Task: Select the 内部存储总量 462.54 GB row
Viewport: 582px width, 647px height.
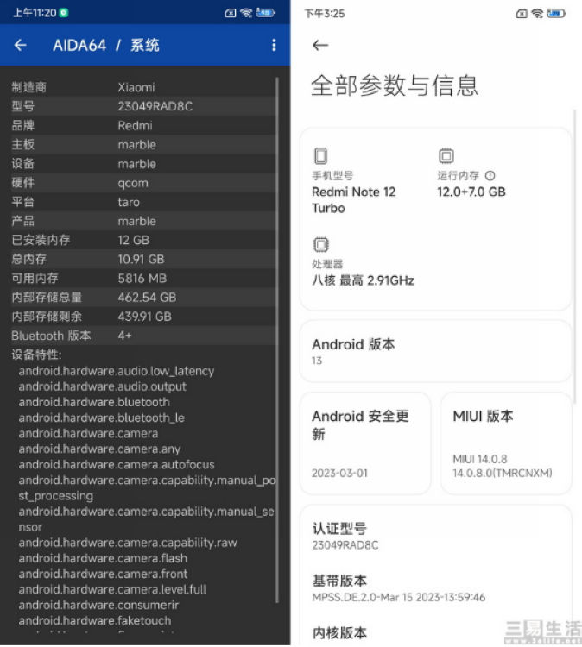Action: point(142,298)
